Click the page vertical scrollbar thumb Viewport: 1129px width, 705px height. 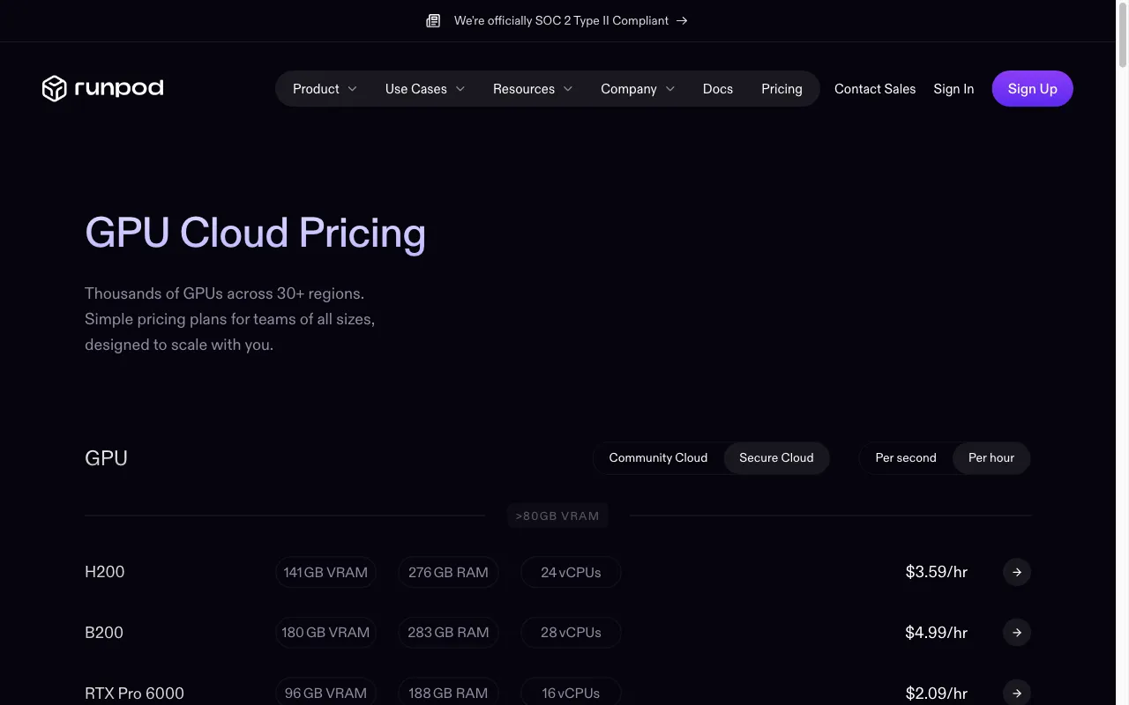coord(1122,35)
